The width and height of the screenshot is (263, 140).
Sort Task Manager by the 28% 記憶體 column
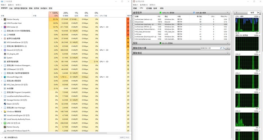(64, 14)
